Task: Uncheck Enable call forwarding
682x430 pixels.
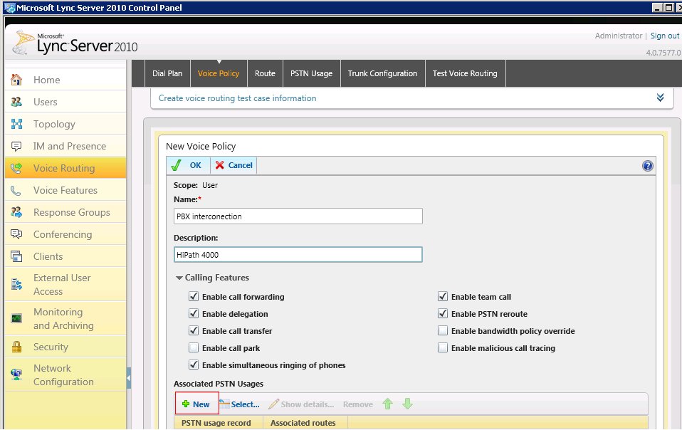Action: tap(194, 297)
